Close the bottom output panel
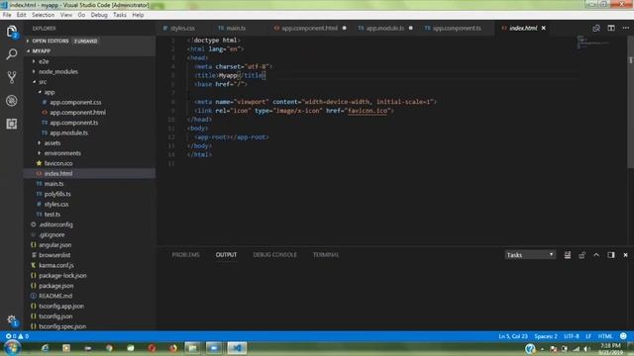634x356 pixels. click(x=625, y=255)
